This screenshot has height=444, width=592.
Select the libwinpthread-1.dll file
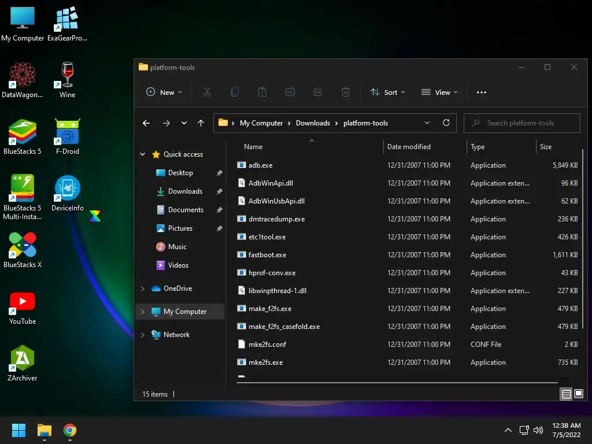pos(408,291)
